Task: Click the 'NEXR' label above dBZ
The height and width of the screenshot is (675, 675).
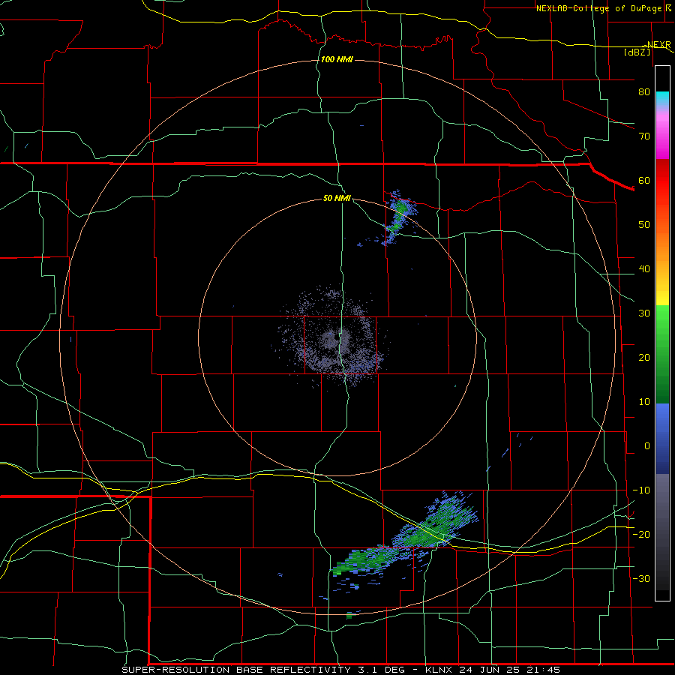Action: pos(658,45)
